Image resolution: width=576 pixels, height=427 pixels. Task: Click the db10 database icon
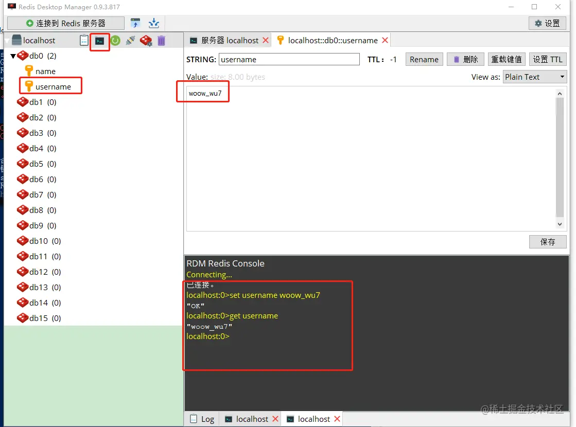[x=23, y=241]
